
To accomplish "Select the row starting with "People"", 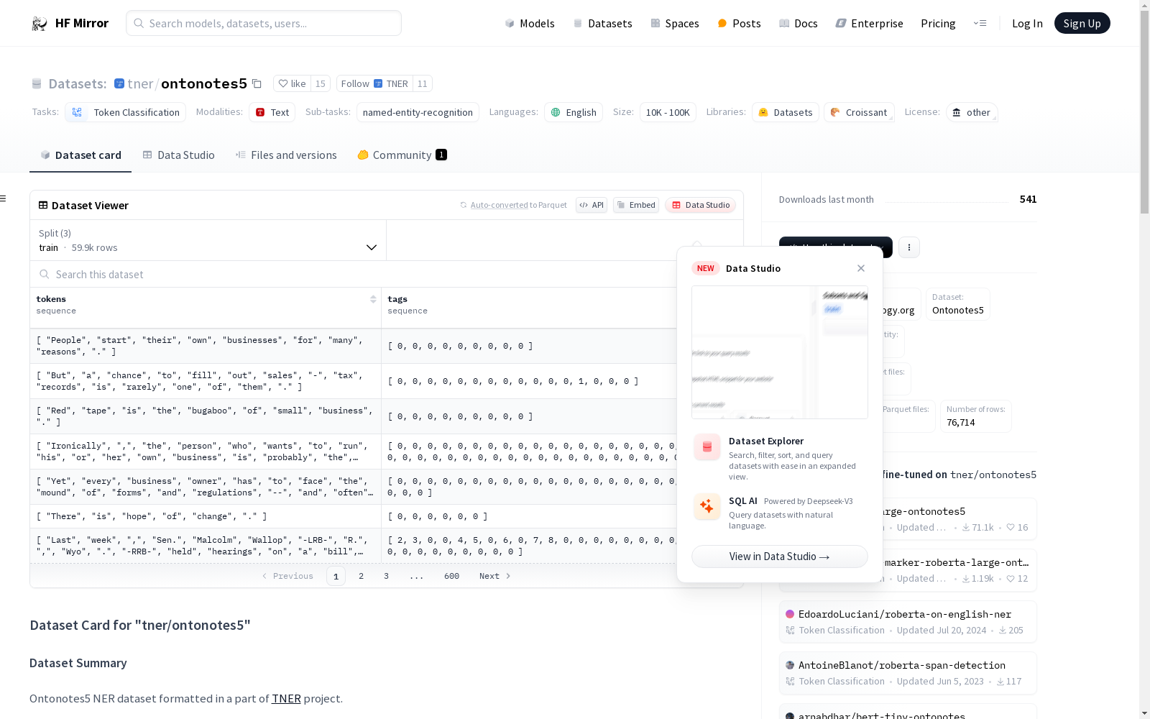I will (x=353, y=346).
